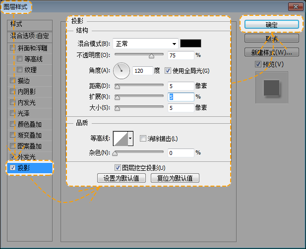
Task: Toggle 图层挖空投影 checkbox
Action: coord(118,168)
